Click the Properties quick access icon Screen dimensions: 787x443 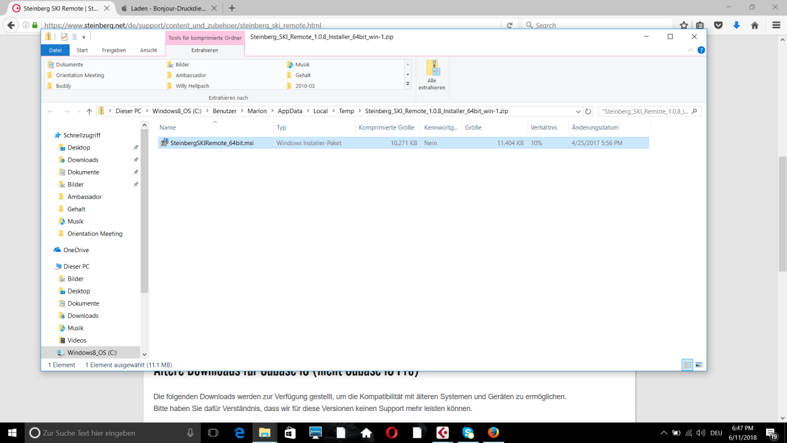click(x=64, y=37)
